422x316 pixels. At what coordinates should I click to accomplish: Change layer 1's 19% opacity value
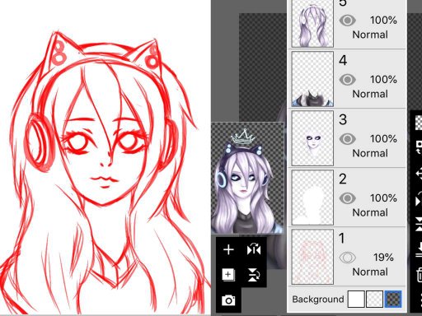click(x=383, y=258)
